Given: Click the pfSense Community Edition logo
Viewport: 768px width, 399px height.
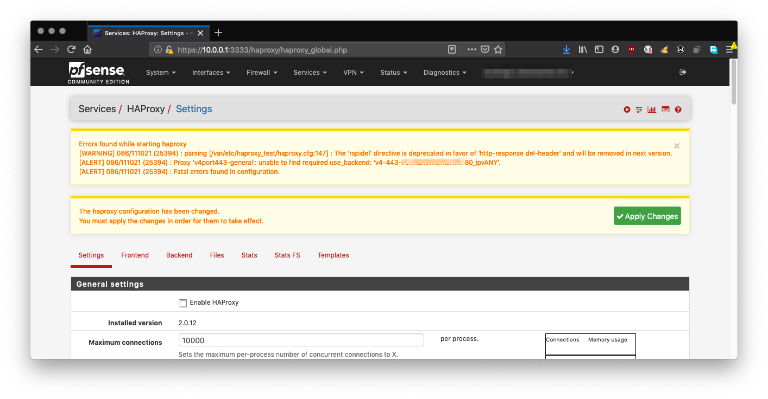Looking at the screenshot, I should pyautogui.click(x=98, y=73).
